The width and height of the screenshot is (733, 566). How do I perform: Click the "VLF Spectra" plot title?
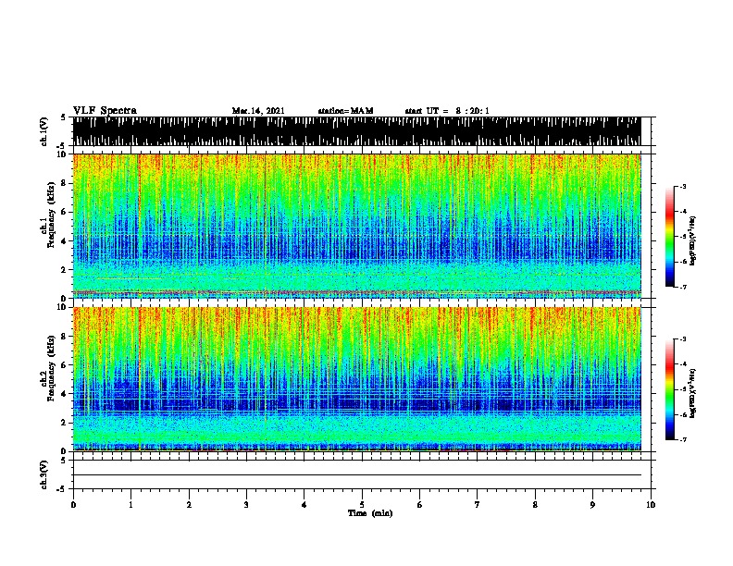pos(105,111)
